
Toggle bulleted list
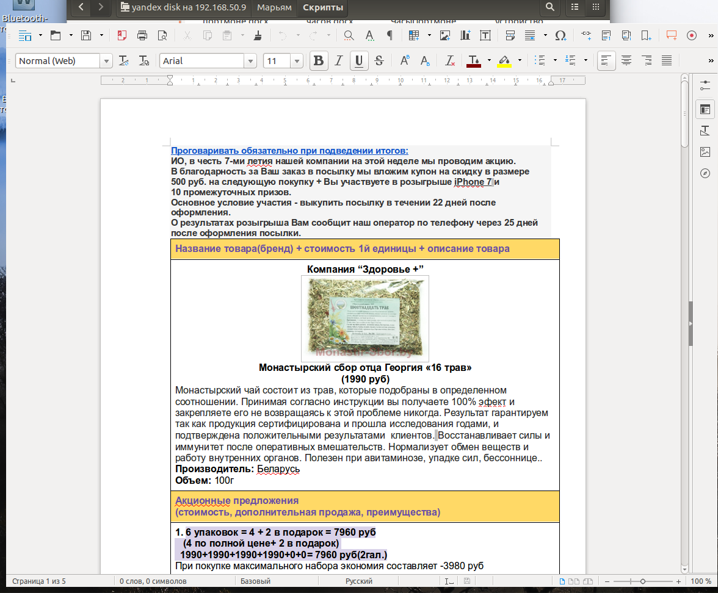click(x=540, y=60)
